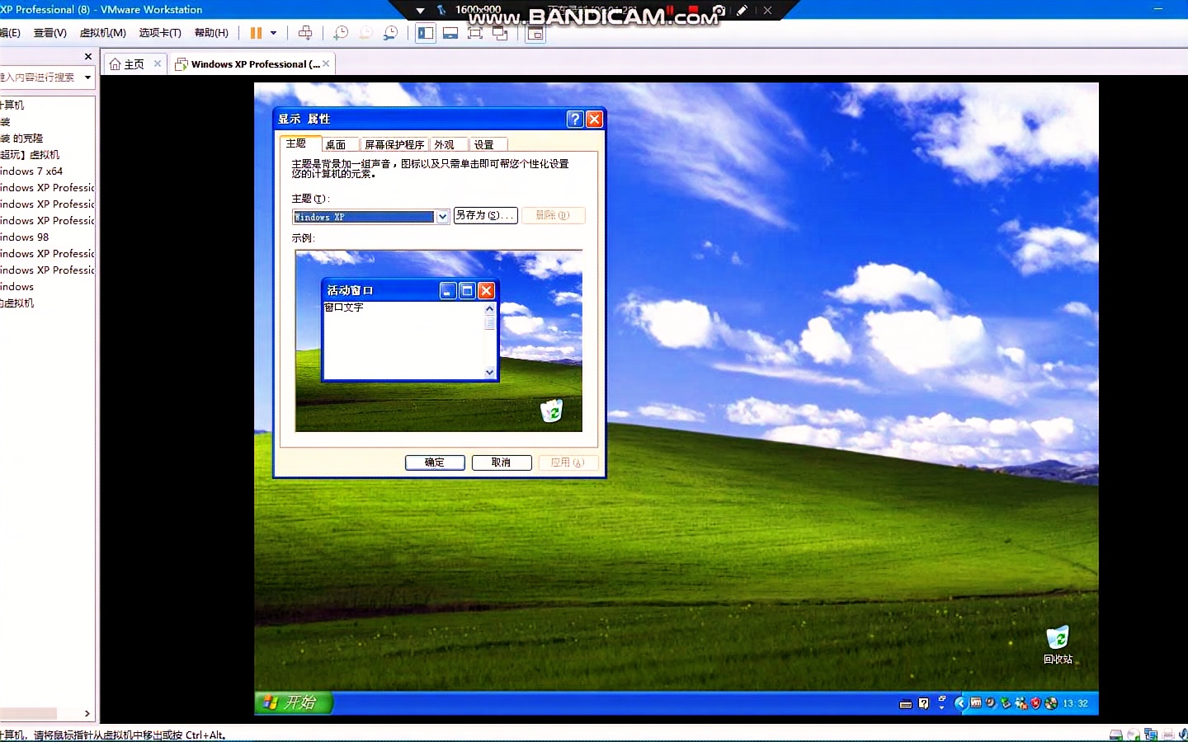This screenshot has height=742, width=1188.
Task: Click the 另存为(S)... button
Action: [x=486, y=215]
